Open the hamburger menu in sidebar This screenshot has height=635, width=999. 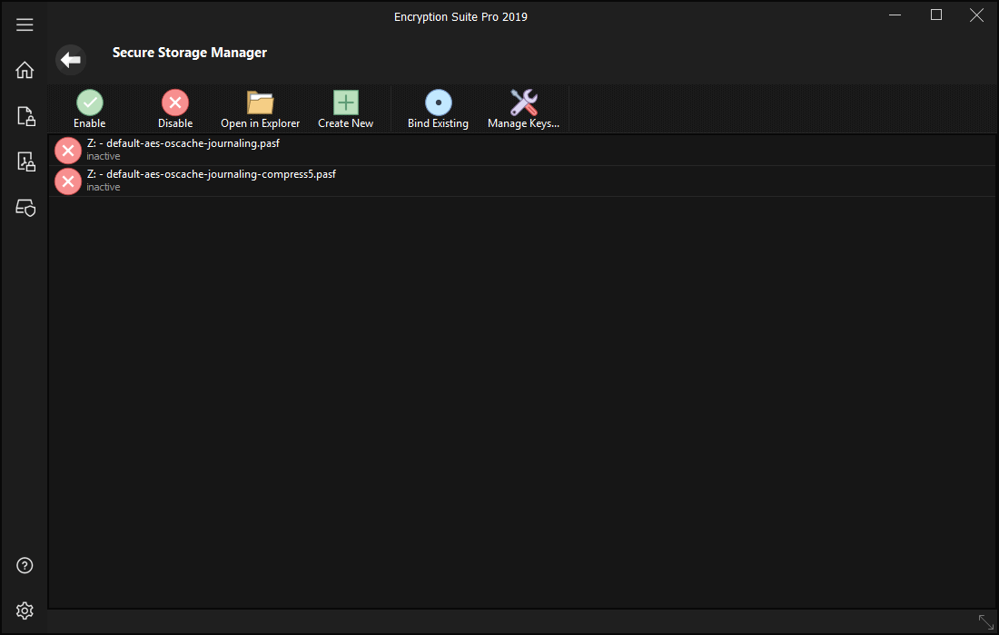(25, 24)
